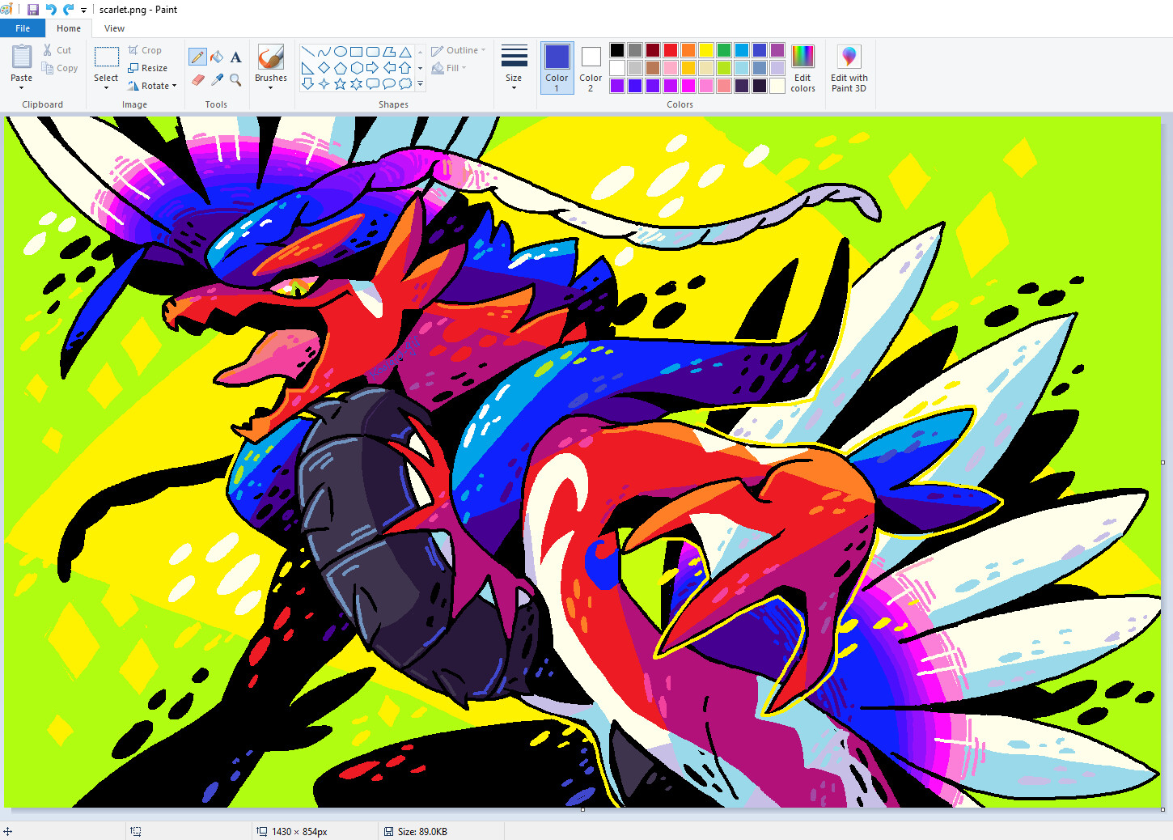Open Edit with Paint 3D
1173x840 pixels.
848,69
